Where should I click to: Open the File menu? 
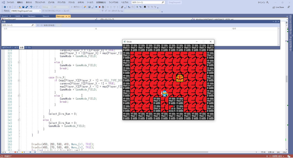pyautogui.click(x=10, y=2)
